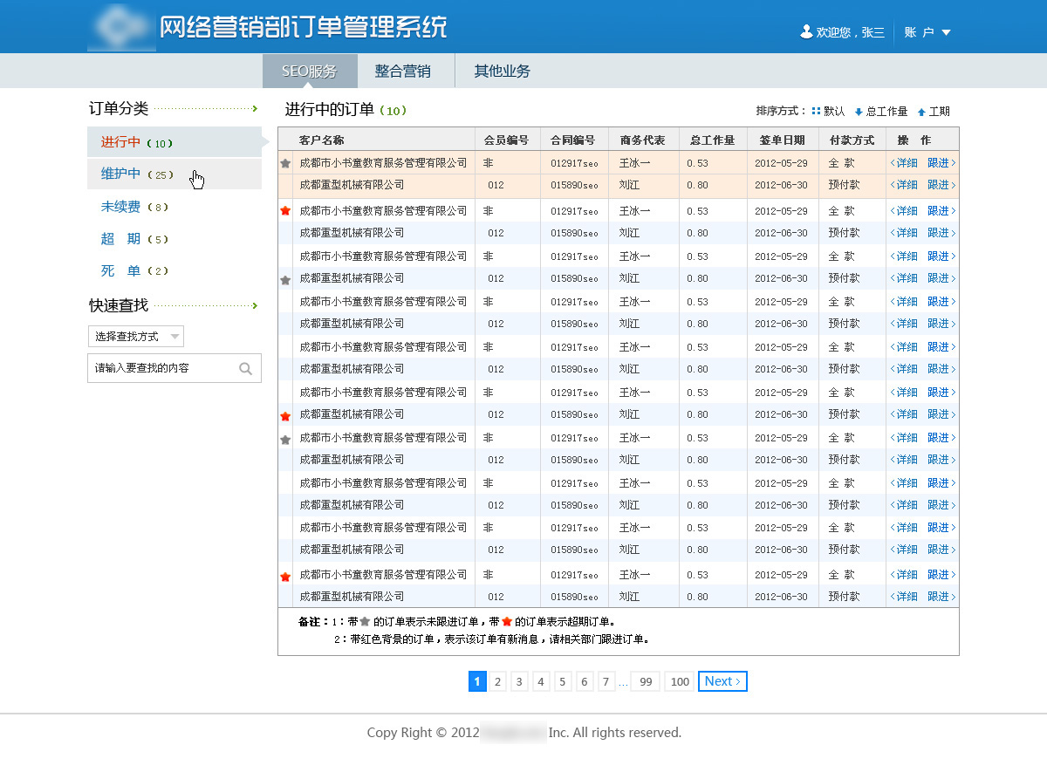Click the gray star in the highlighted 成都市小书童 row

click(285, 163)
